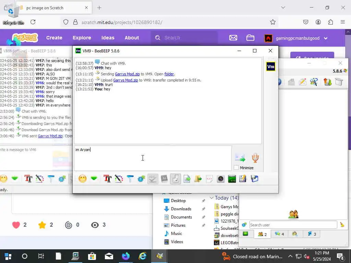Click the heart love icon on Scratch project
This screenshot has width=351, height=263.
point(16,225)
